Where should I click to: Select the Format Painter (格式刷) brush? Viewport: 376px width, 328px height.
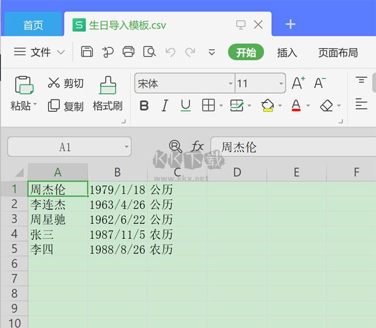coord(108,93)
